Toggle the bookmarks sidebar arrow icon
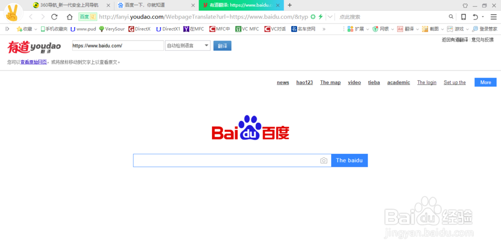 pyautogui.click(x=8, y=29)
